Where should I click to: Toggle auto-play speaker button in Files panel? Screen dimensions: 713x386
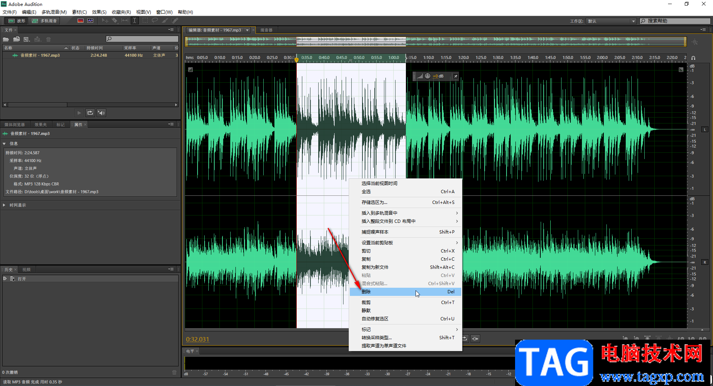pyautogui.click(x=101, y=113)
